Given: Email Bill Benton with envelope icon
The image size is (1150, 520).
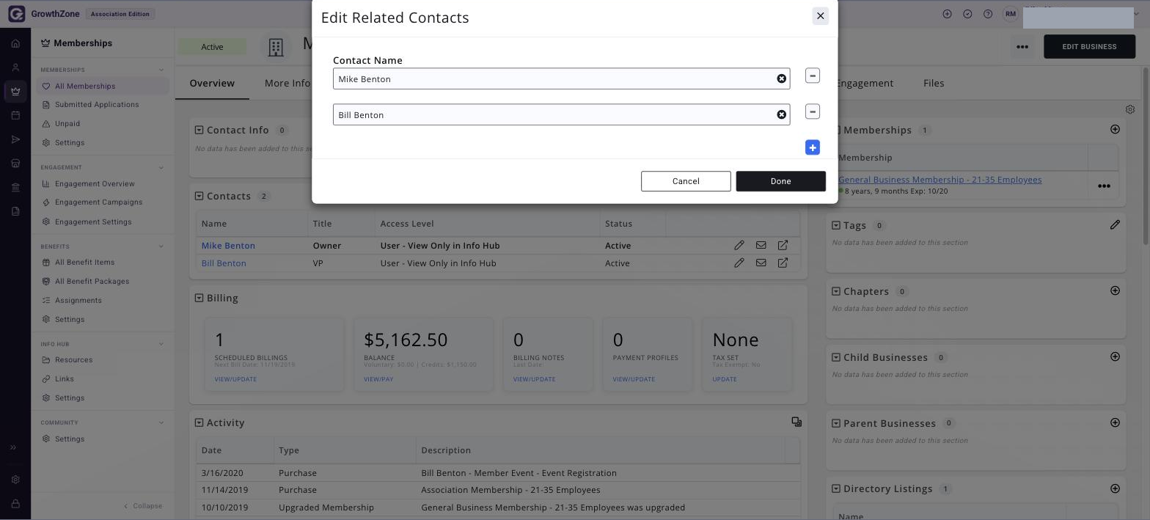Looking at the screenshot, I should [x=761, y=263].
